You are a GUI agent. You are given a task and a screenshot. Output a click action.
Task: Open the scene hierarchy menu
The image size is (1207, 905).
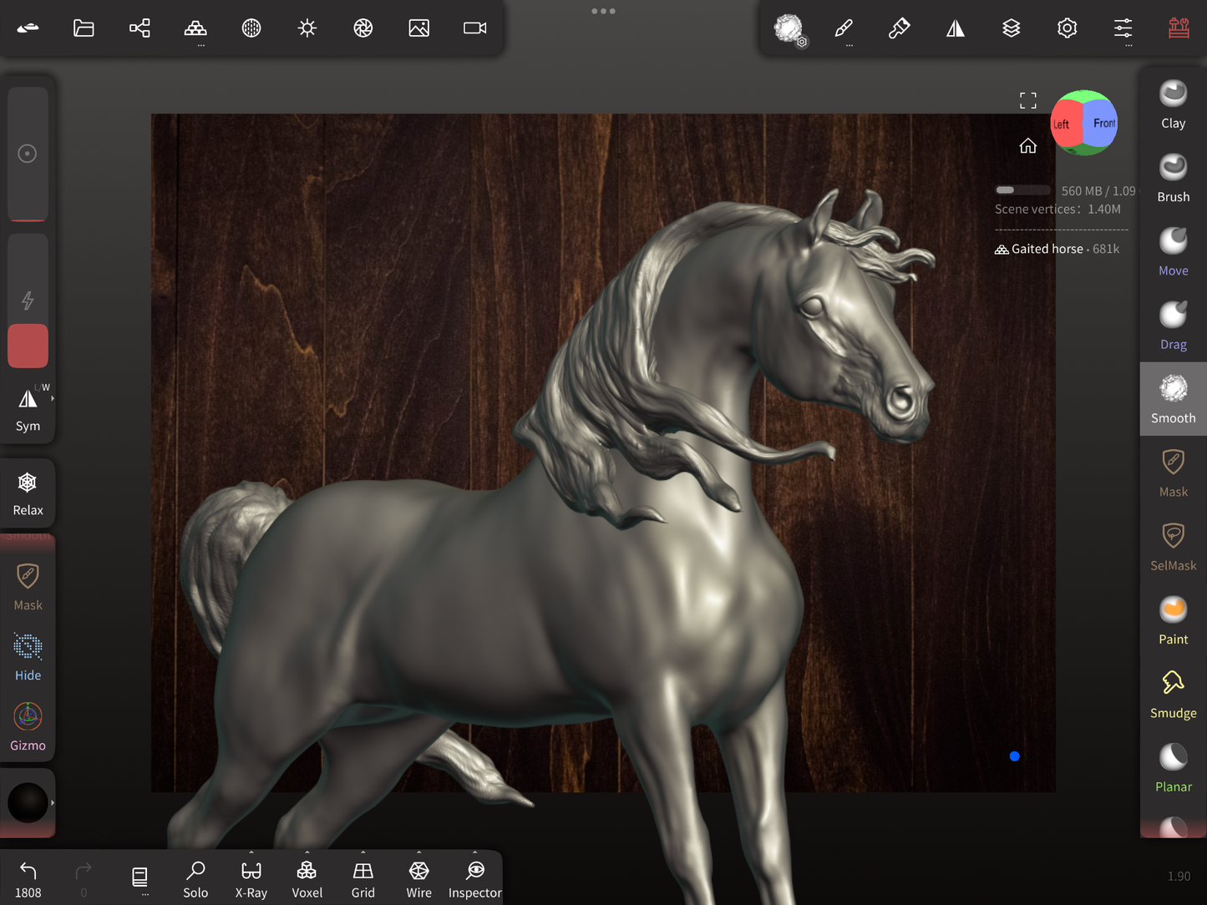pos(139,28)
